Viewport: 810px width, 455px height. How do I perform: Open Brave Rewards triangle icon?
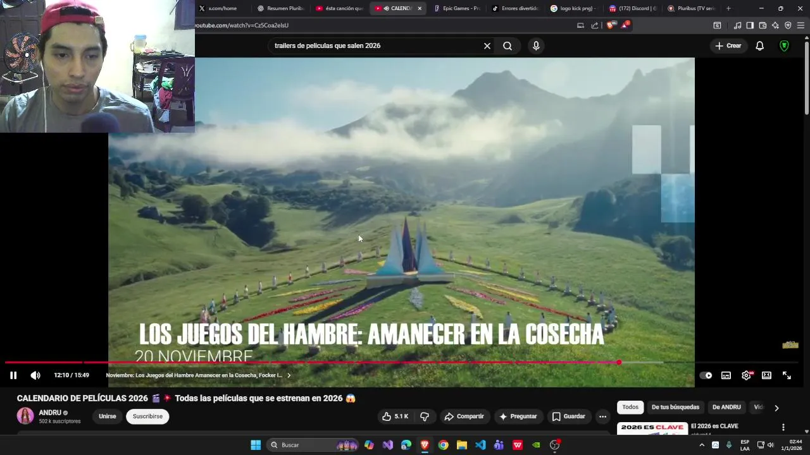click(x=625, y=25)
